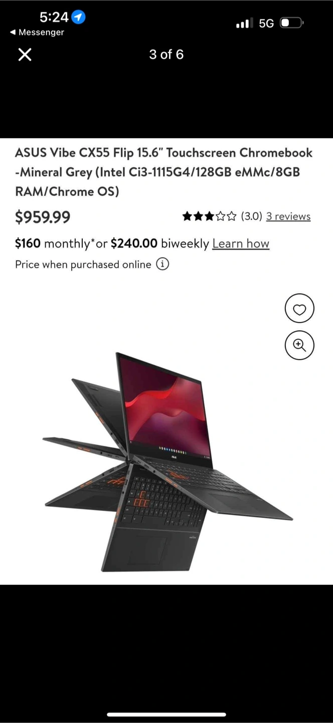Tap the (3.0) rating score

(x=252, y=216)
